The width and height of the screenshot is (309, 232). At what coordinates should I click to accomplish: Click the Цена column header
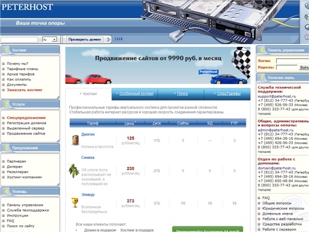pos(130,123)
